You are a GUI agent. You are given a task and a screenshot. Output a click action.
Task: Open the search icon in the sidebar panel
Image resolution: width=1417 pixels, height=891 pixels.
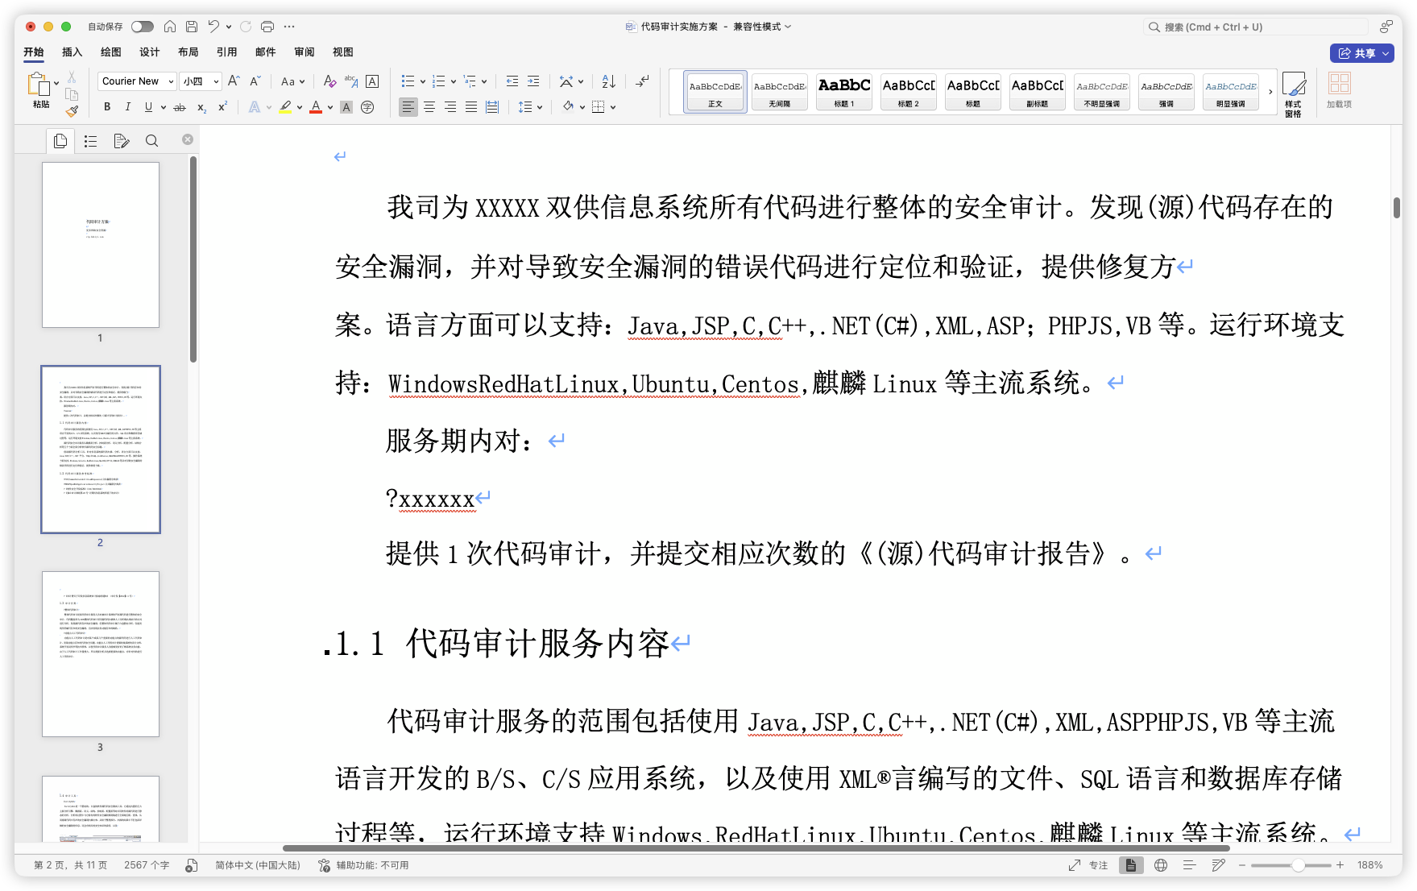point(151,140)
